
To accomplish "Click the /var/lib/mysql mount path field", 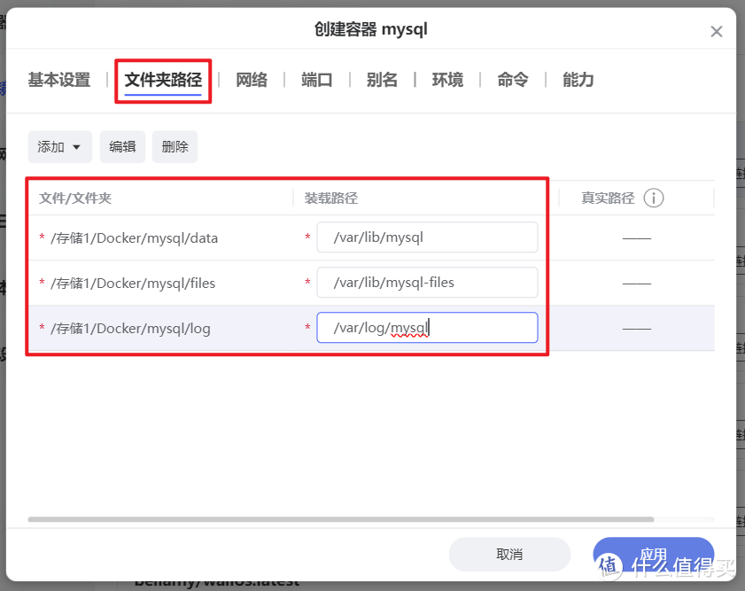I will [427, 237].
